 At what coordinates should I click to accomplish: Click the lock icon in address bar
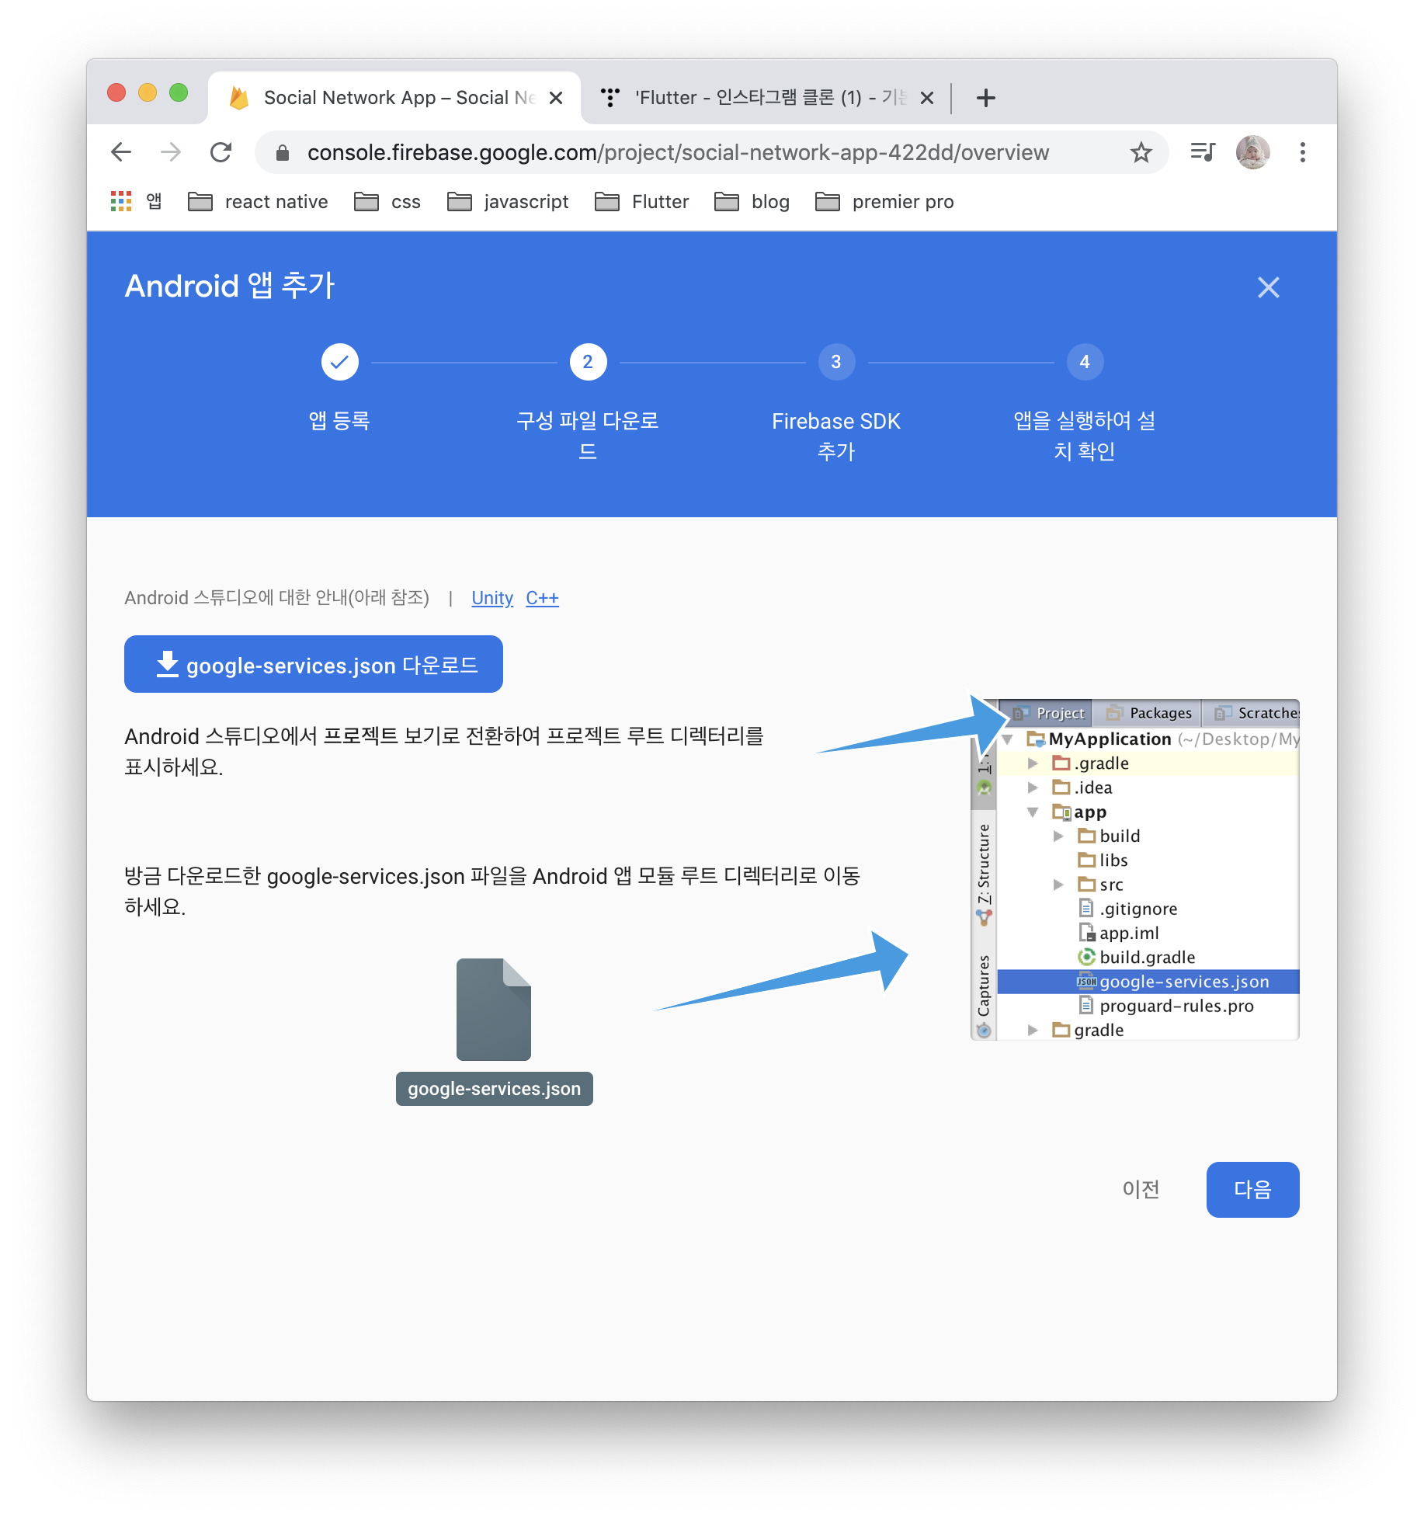pyautogui.click(x=283, y=152)
